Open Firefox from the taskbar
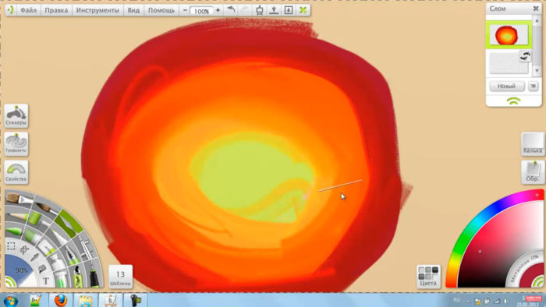Screen dimensions: 546x307 click(x=61, y=301)
